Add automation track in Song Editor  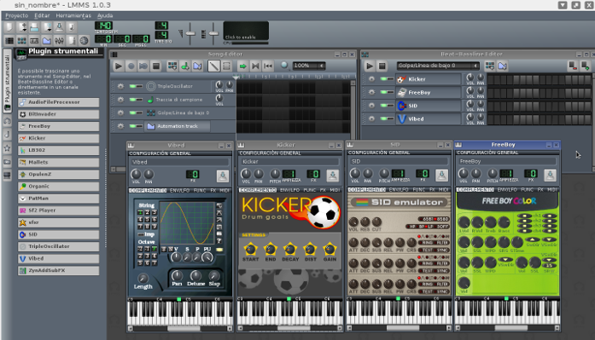point(197,66)
